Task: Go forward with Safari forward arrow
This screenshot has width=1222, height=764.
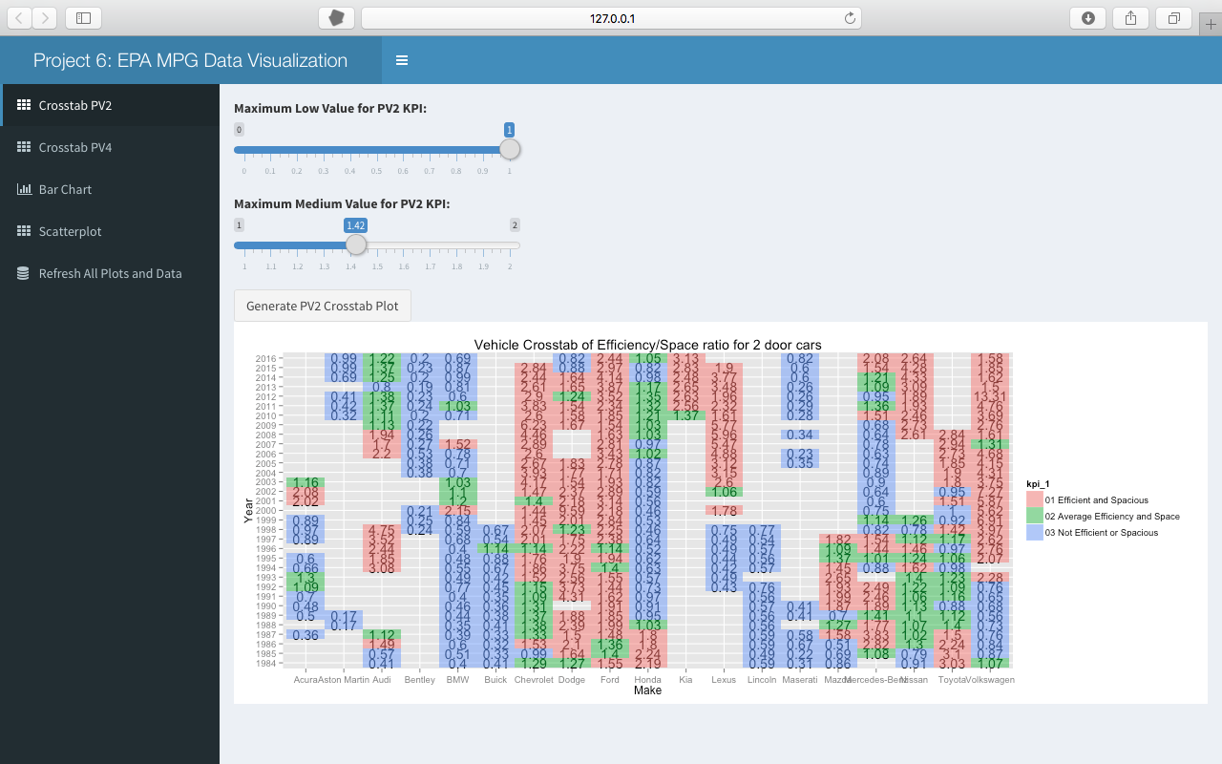Action: (45, 17)
